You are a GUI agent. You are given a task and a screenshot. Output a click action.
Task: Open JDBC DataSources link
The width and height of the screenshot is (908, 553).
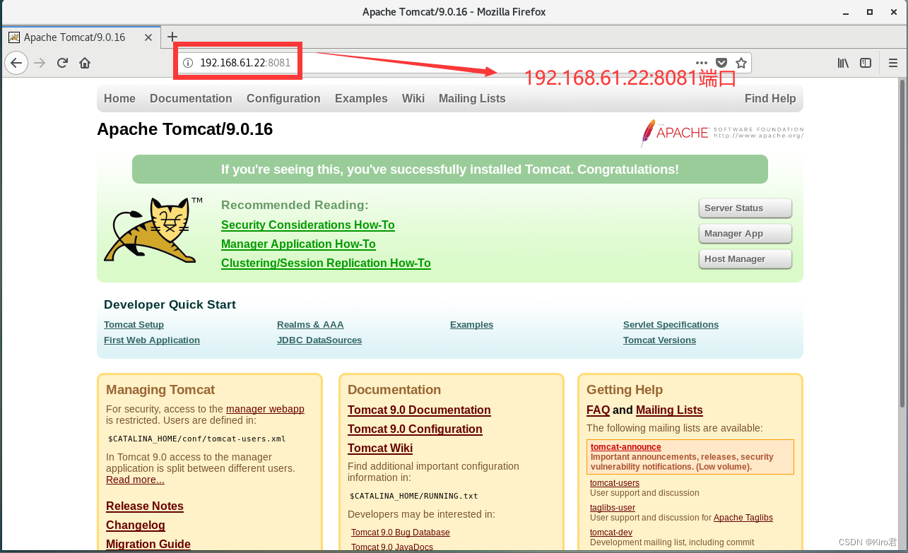pos(319,340)
